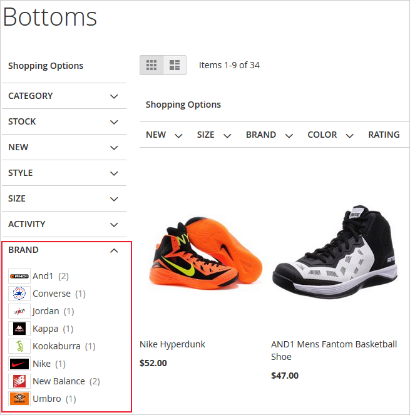This screenshot has width=410, height=415.
Task: Click the Nike swoosh logo icon
Action: (x=19, y=364)
